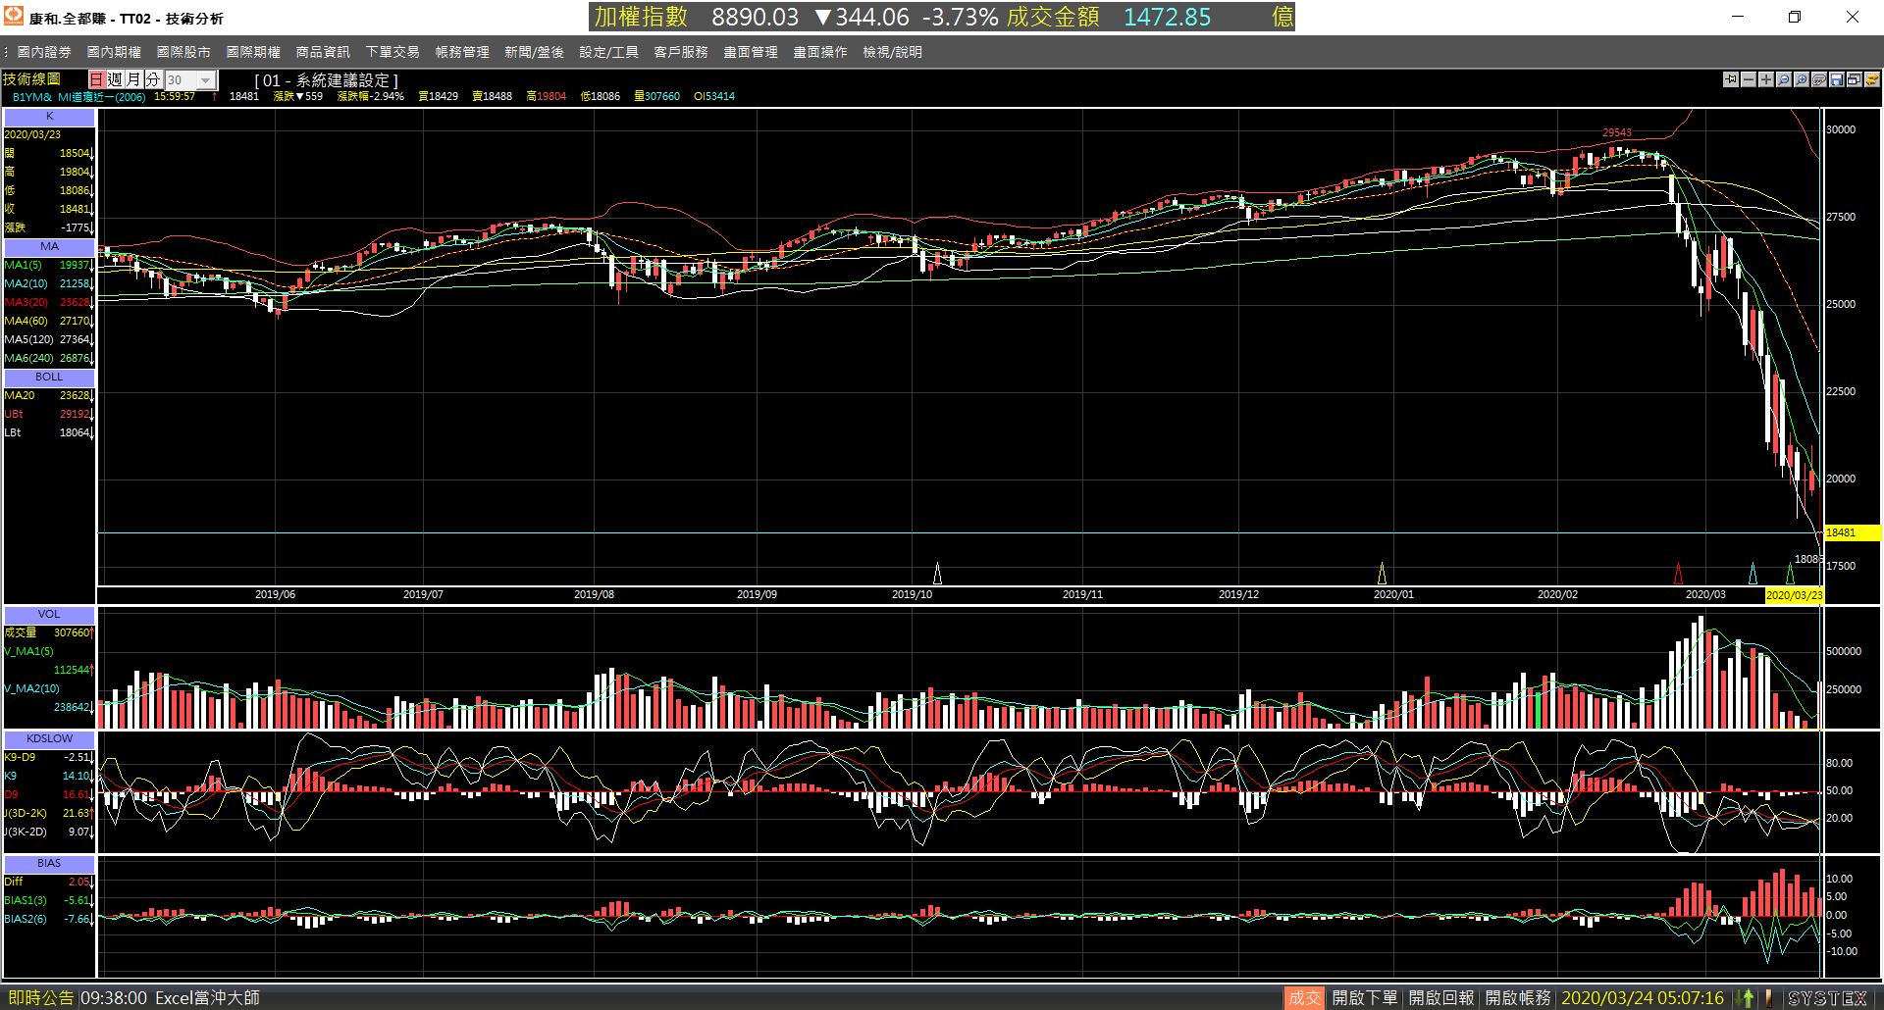Open the 畫面操作 menu

(x=820, y=52)
